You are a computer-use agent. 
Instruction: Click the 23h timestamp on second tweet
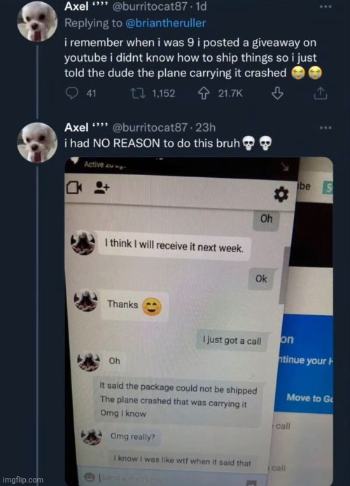click(205, 127)
